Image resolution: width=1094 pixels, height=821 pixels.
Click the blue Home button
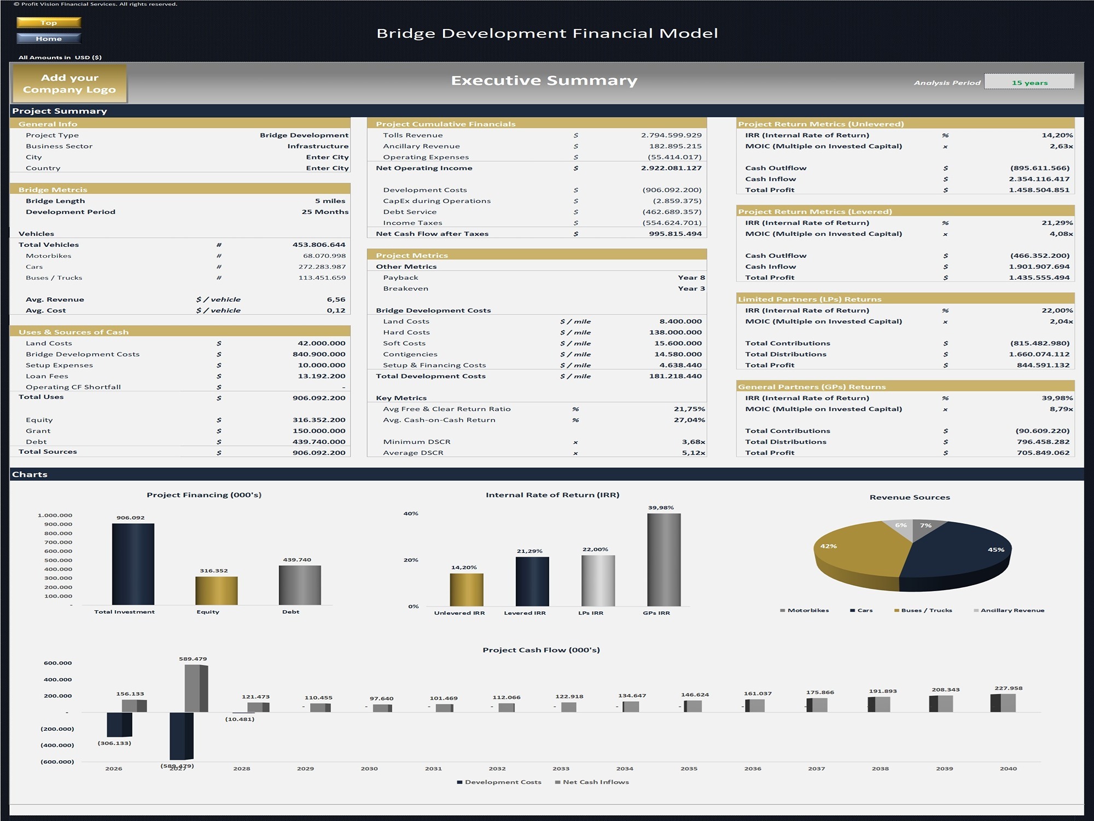pos(49,38)
